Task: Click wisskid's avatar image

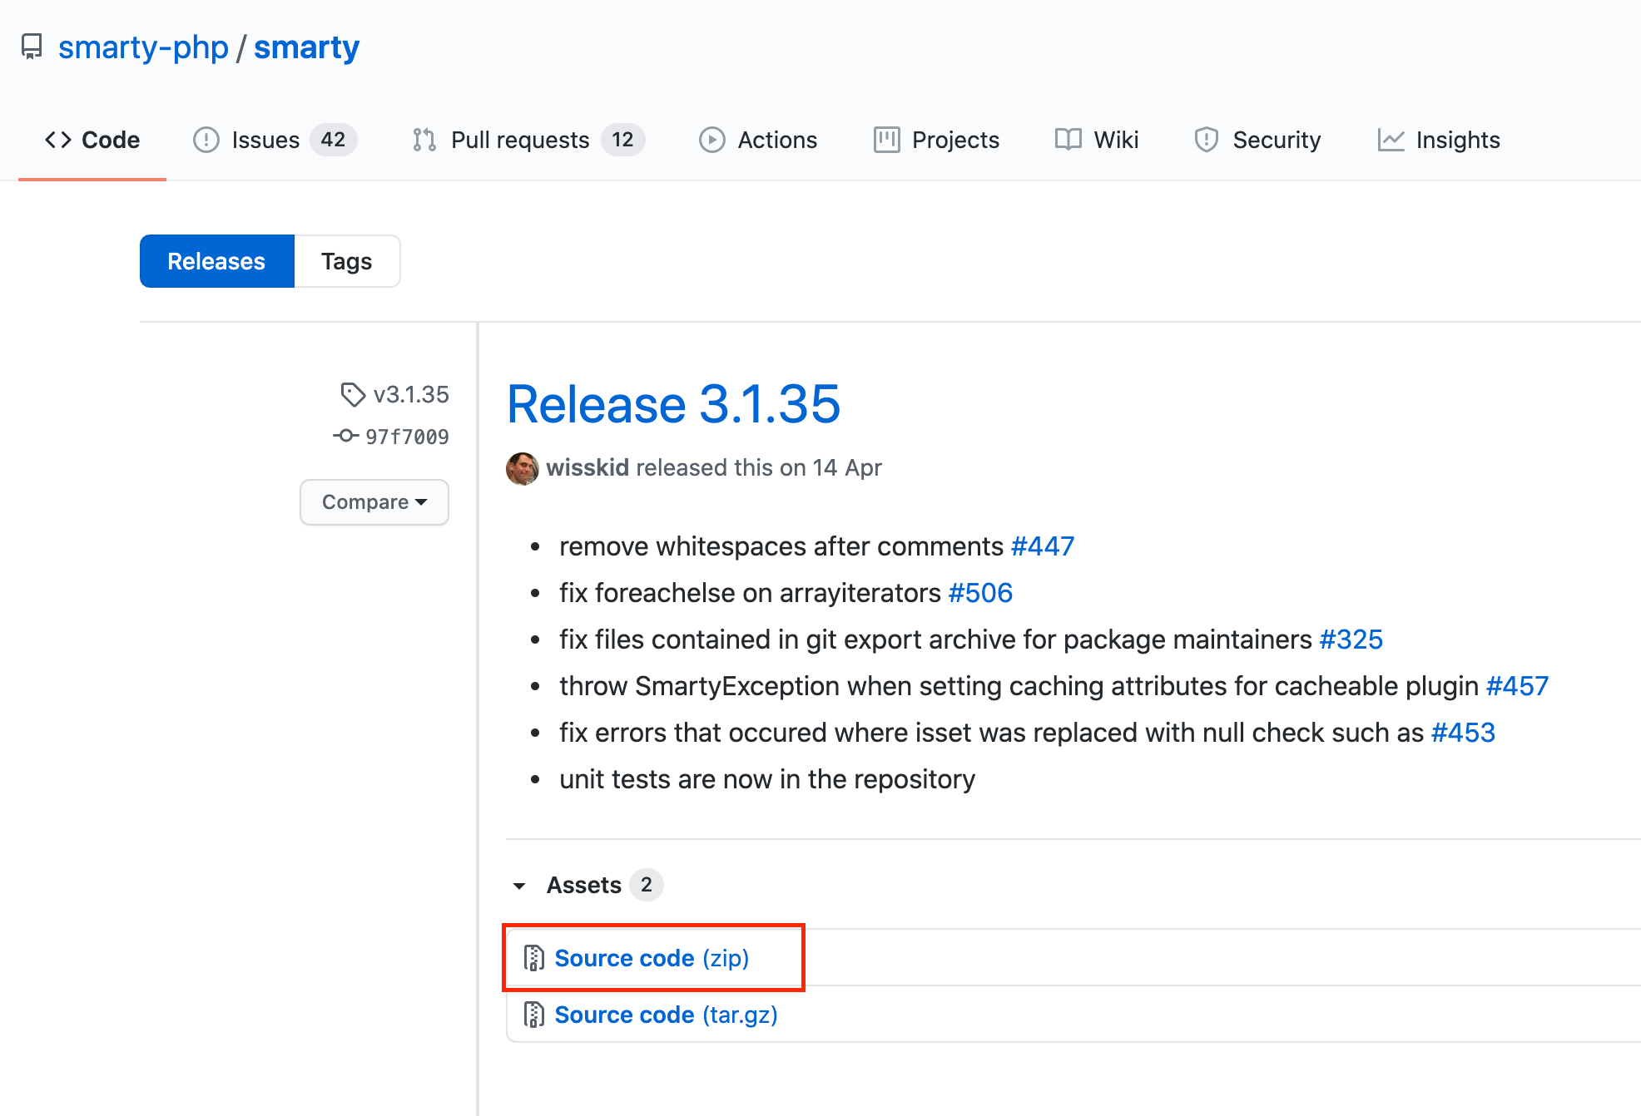Action: point(523,468)
